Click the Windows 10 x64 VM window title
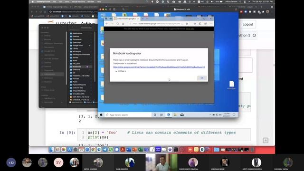 182,9
